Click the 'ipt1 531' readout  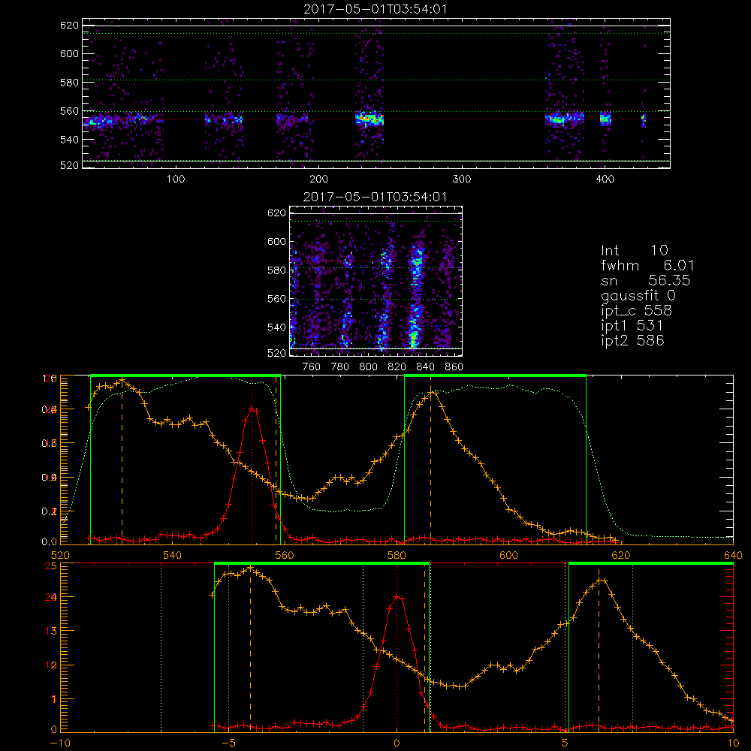(632, 326)
